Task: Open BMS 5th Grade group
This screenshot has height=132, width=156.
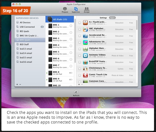Action: tap(30, 36)
